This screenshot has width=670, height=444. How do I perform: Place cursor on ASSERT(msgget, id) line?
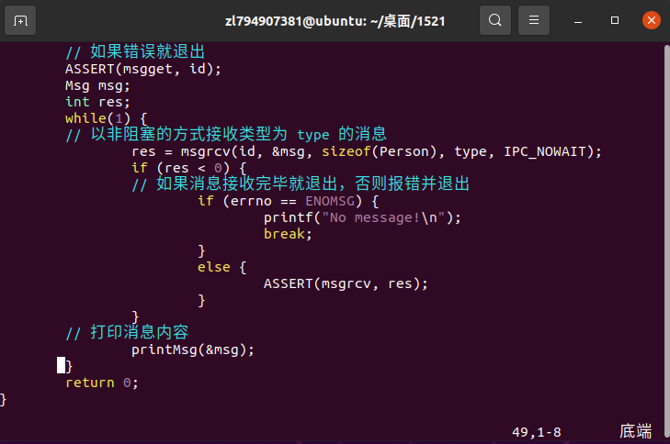[143, 69]
